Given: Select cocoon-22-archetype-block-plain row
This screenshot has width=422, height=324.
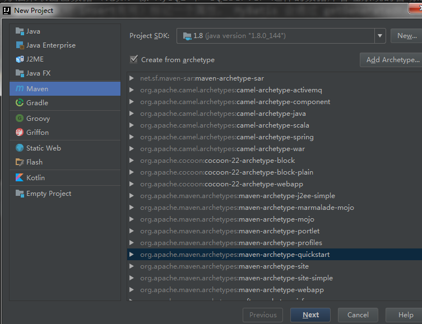Looking at the screenshot, I should point(275,172).
